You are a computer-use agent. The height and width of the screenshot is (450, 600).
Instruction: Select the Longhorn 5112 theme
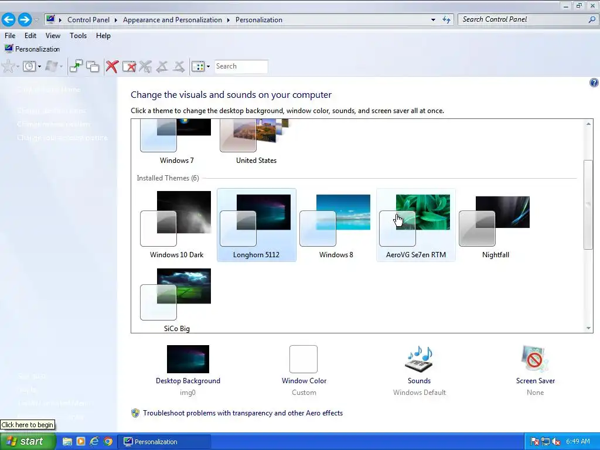point(256,225)
